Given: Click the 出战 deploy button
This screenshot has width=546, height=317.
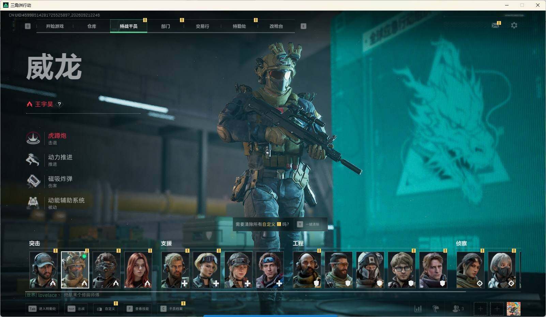Looking at the screenshot, I should [76, 309].
